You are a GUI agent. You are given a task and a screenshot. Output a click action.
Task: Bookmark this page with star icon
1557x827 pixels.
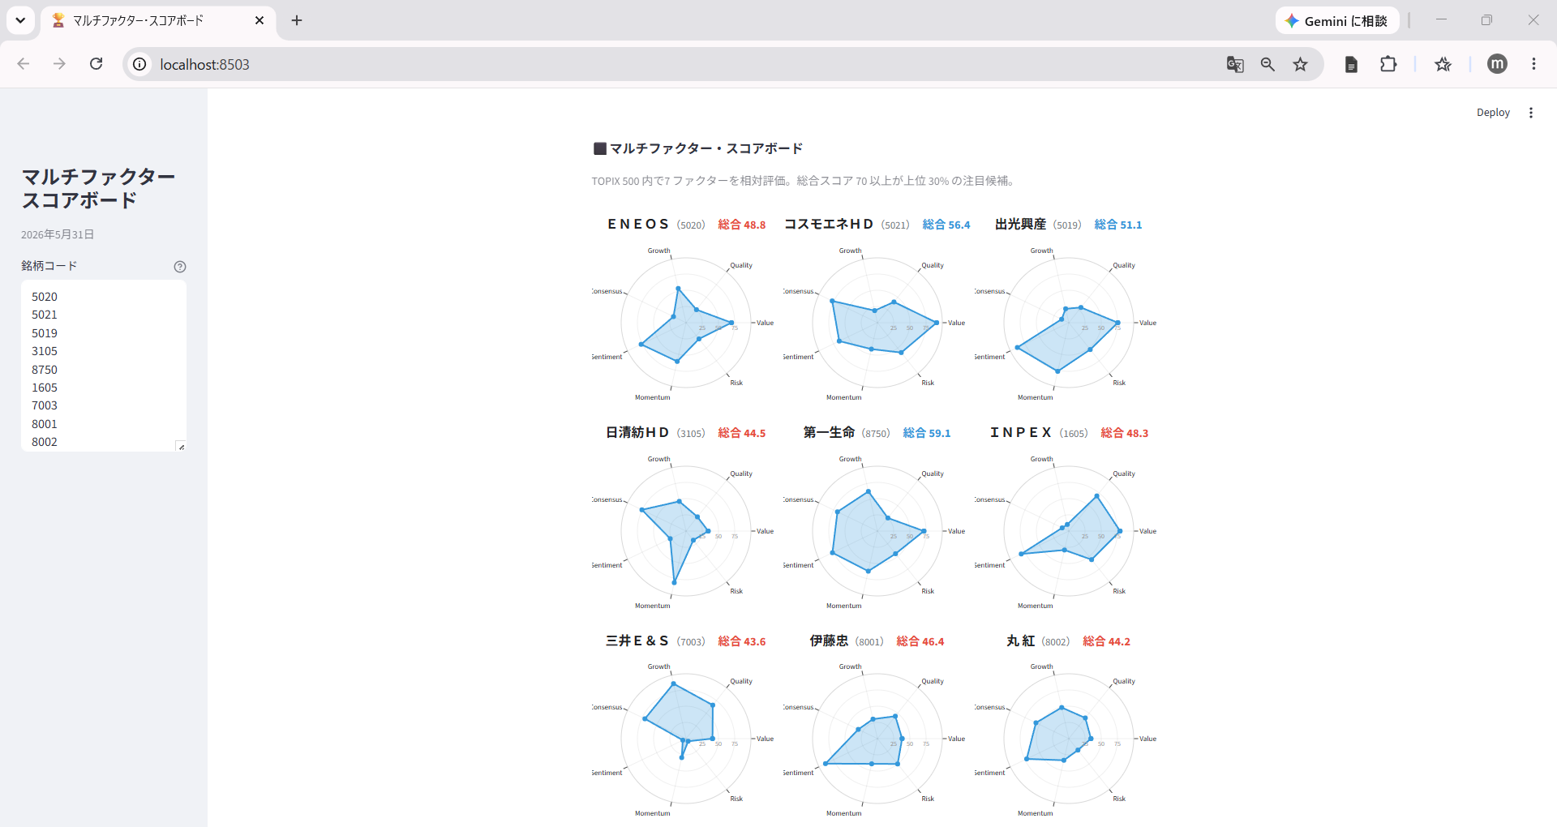point(1301,64)
